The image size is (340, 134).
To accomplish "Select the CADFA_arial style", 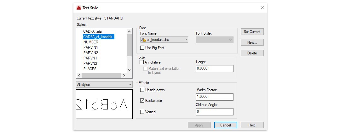I will (x=93, y=31).
